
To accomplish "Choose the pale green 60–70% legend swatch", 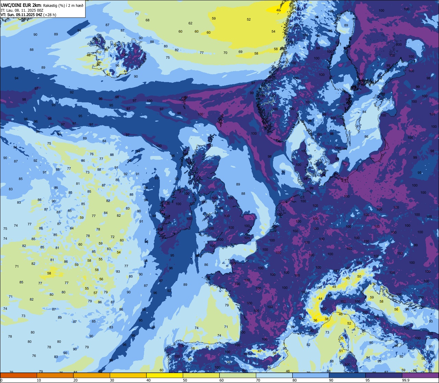I will (238, 375).
